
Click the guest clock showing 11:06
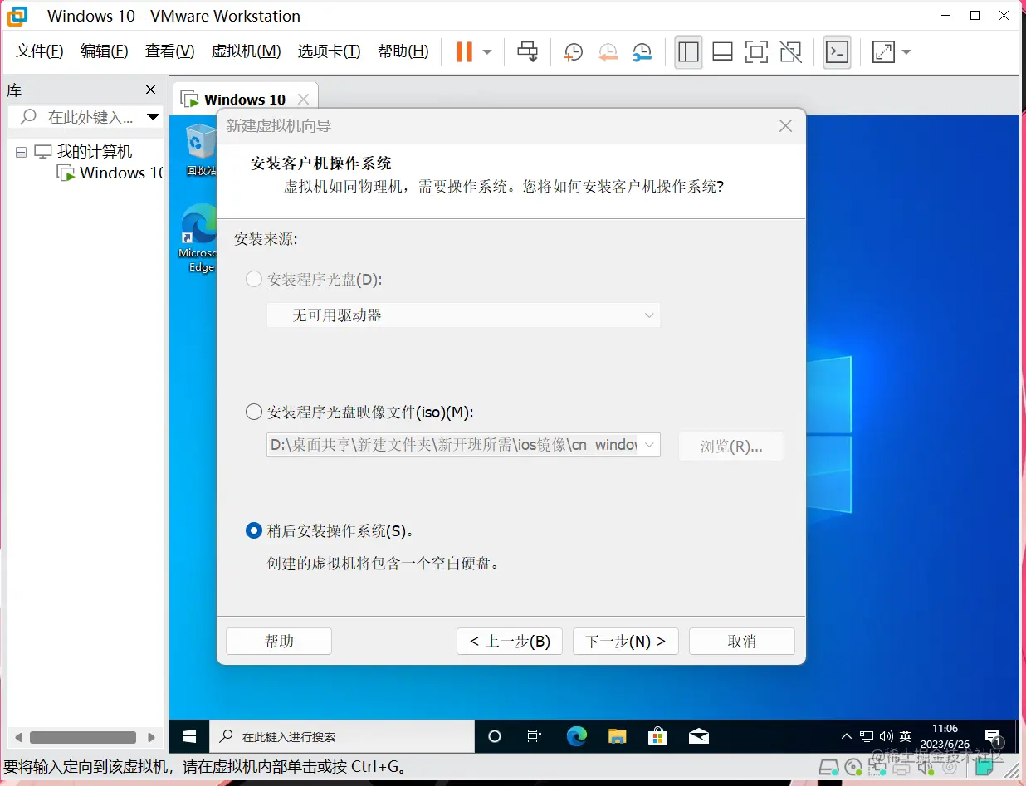[x=945, y=736]
